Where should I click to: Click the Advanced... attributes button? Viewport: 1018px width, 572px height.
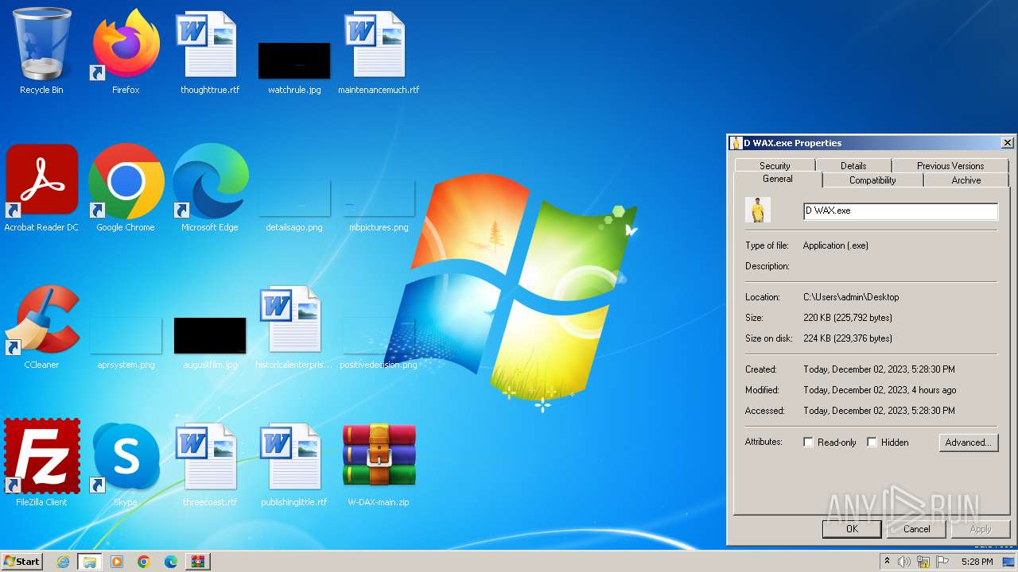[x=968, y=443]
